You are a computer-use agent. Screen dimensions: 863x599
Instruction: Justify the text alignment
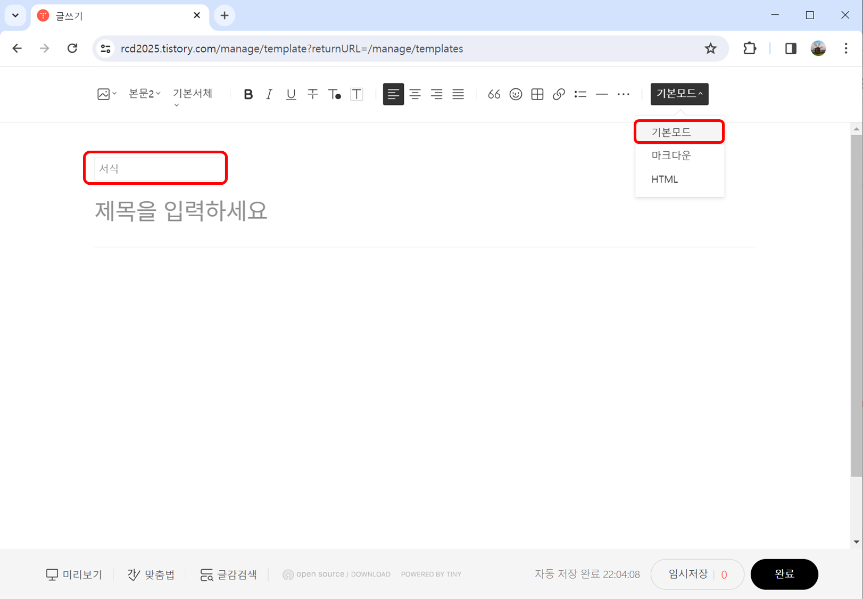(458, 94)
